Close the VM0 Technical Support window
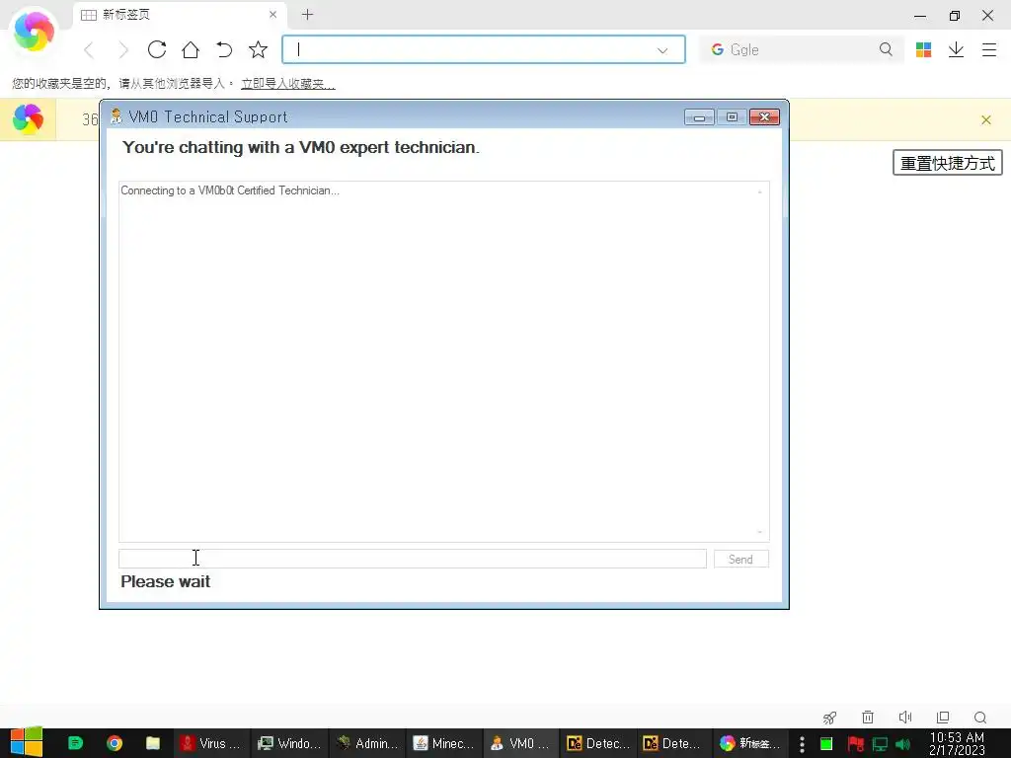 pyautogui.click(x=764, y=116)
